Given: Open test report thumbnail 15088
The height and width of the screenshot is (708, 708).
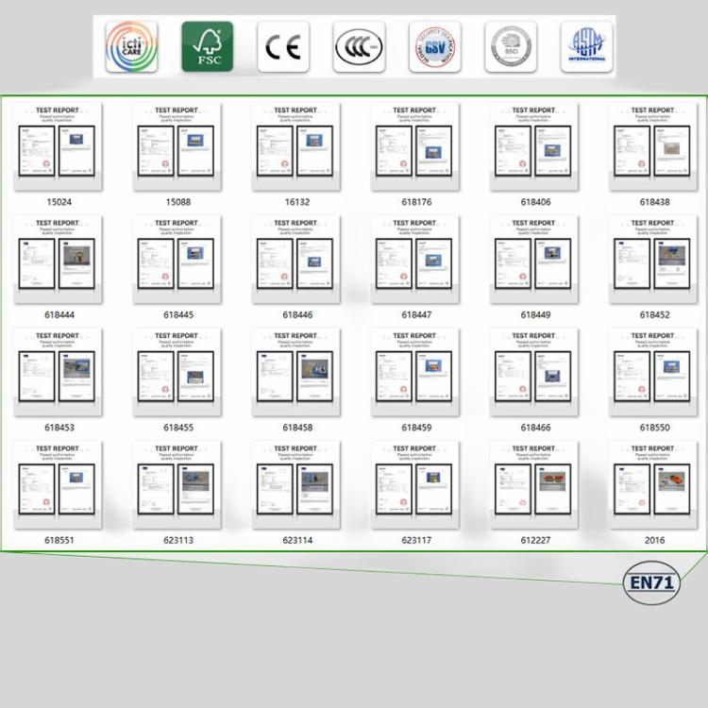Looking at the screenshot, I should [x=177, y=146].
